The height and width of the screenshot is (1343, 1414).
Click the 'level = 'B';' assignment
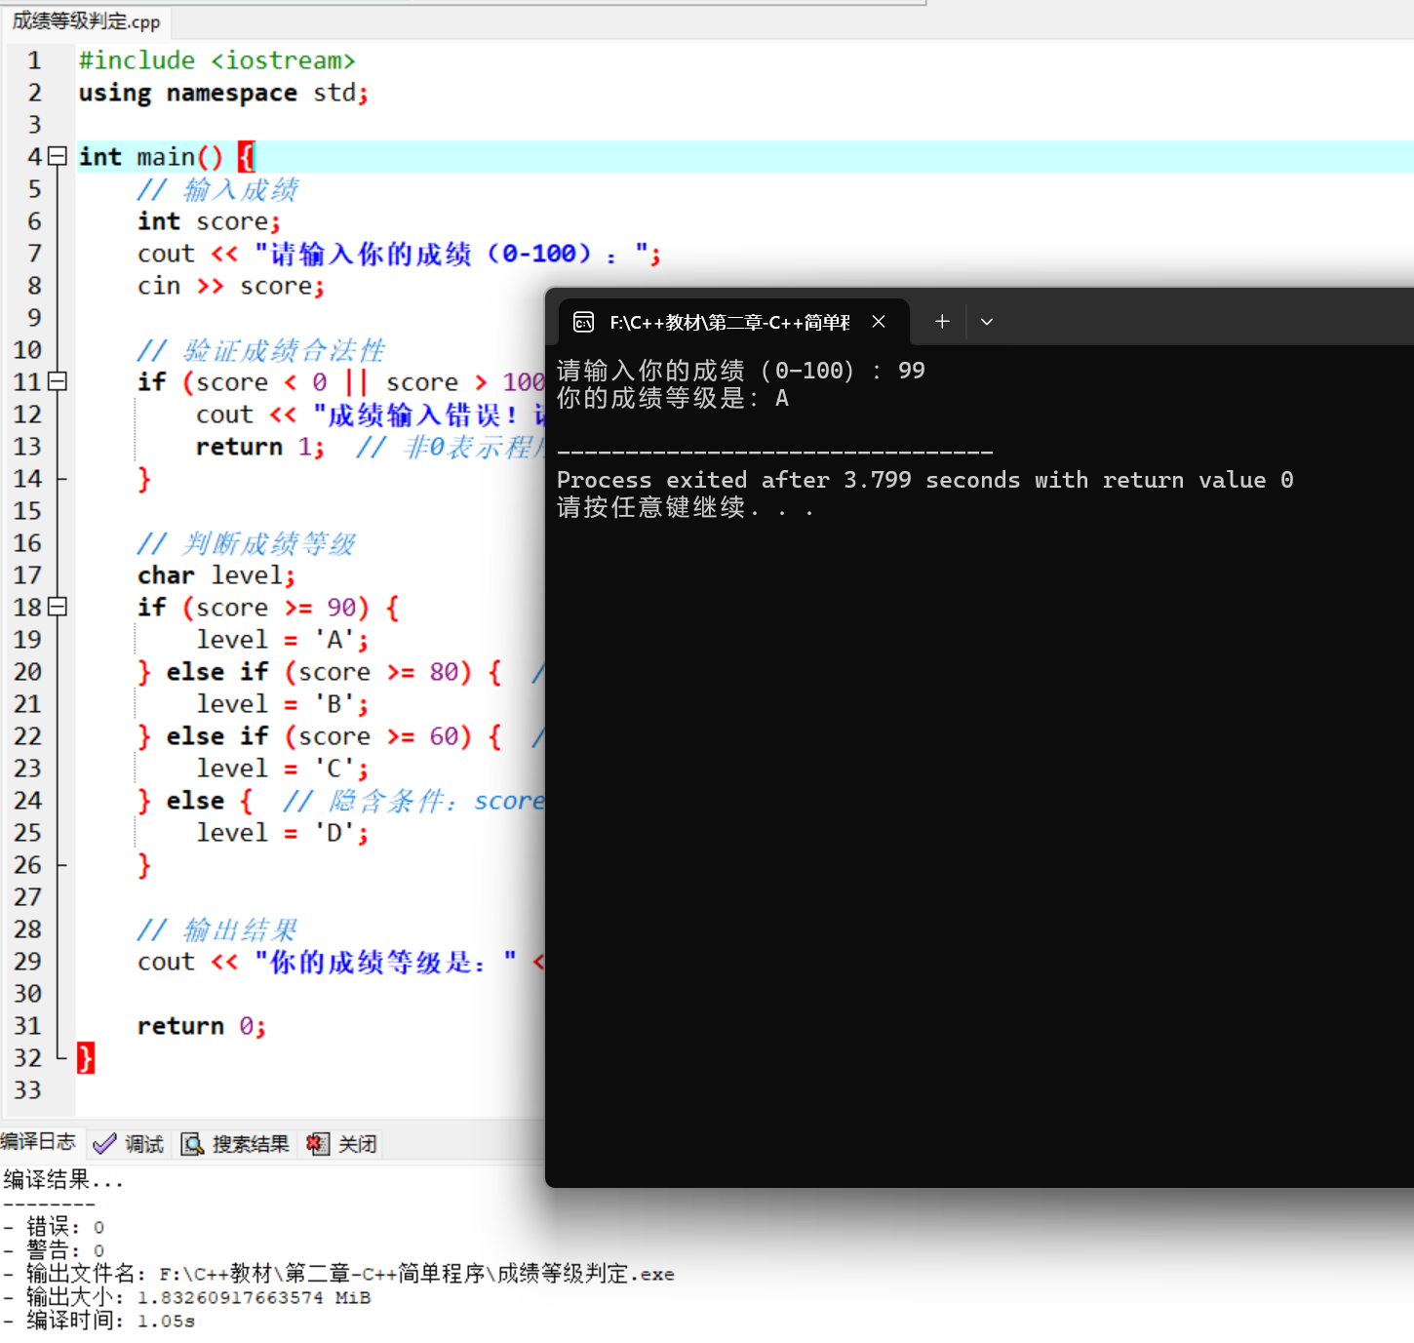coord(283,704)
